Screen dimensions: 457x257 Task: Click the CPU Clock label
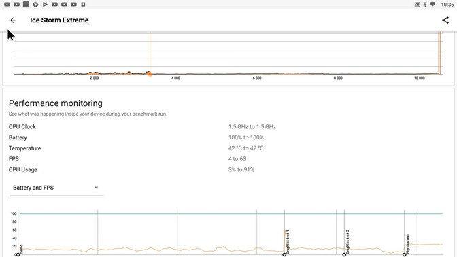coord(22,126)
